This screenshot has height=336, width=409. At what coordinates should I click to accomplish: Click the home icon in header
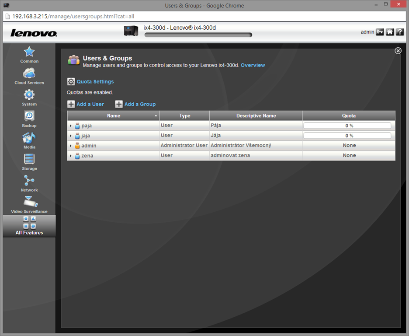[x=390, y=32]
